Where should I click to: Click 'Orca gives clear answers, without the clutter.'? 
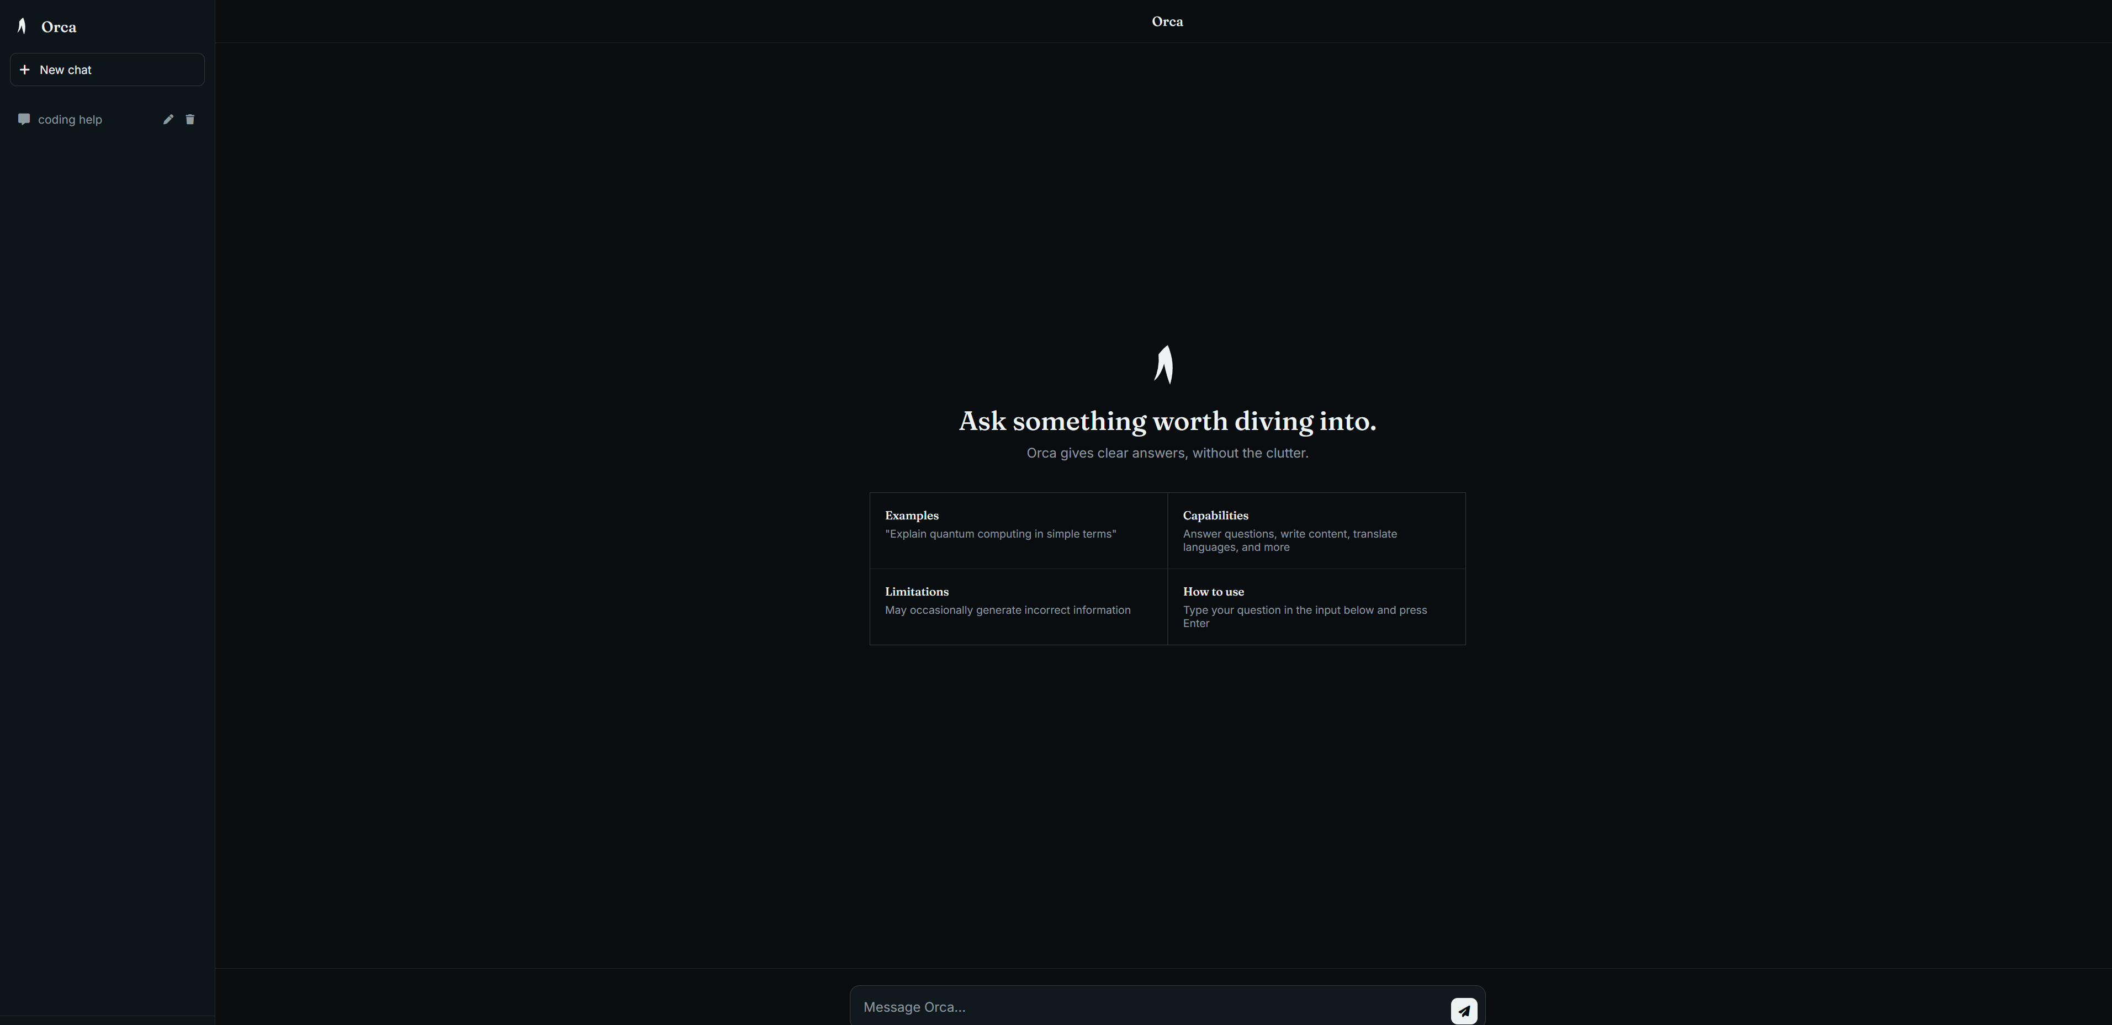point(1167,453)
